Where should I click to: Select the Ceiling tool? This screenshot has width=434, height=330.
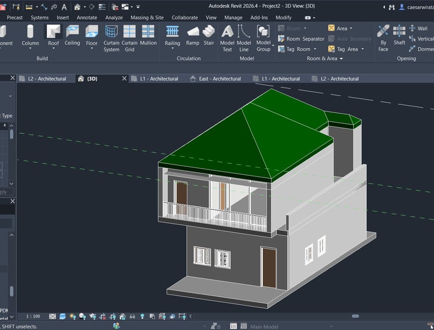[x=72, y=34]
